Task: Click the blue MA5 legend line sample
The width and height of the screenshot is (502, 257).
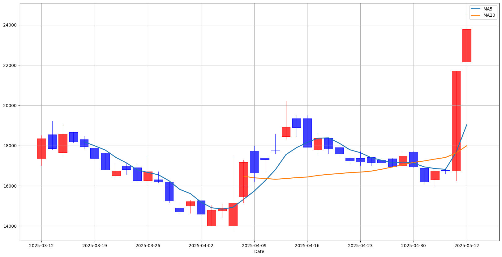Action: [476, 9]
